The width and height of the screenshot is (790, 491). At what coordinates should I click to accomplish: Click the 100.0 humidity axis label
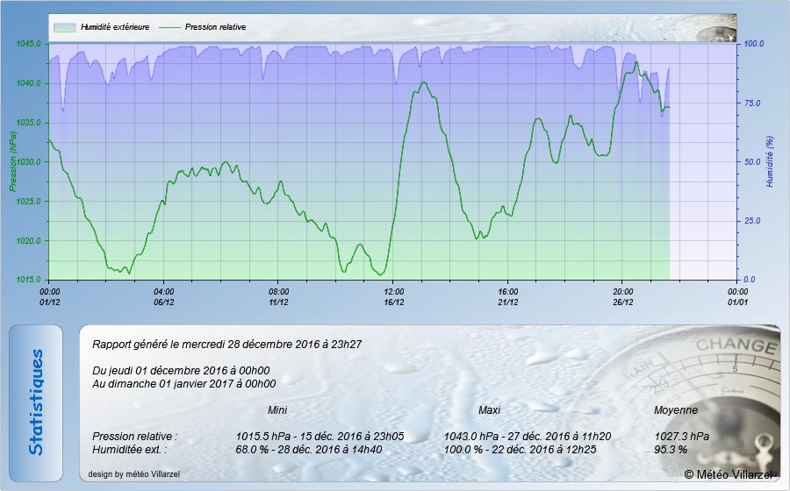pos(755,44)
